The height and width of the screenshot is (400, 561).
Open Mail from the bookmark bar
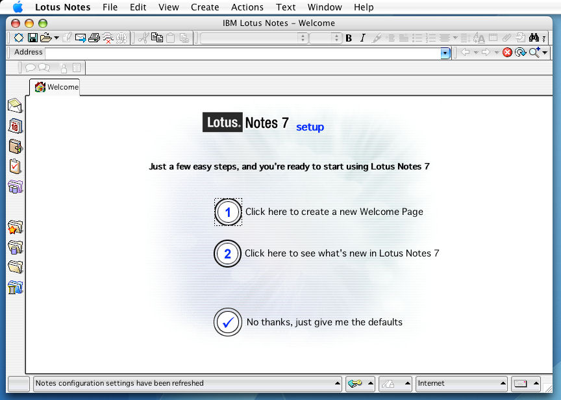coord(15,106)
